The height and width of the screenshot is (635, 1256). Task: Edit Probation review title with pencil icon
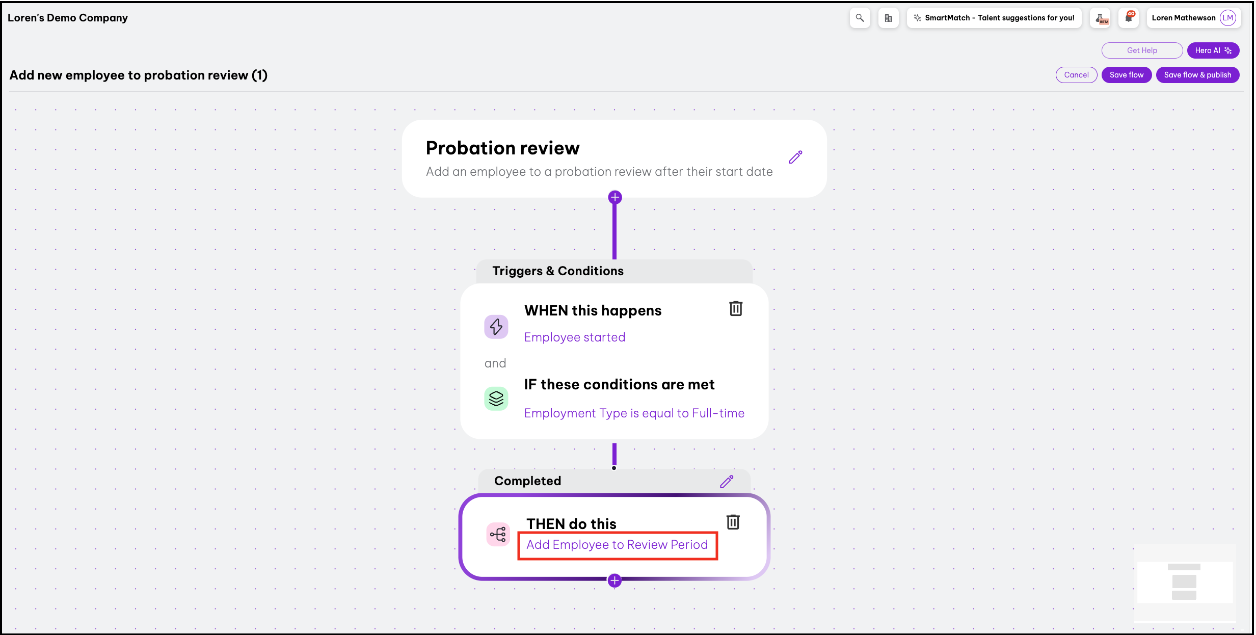point(795,157)
